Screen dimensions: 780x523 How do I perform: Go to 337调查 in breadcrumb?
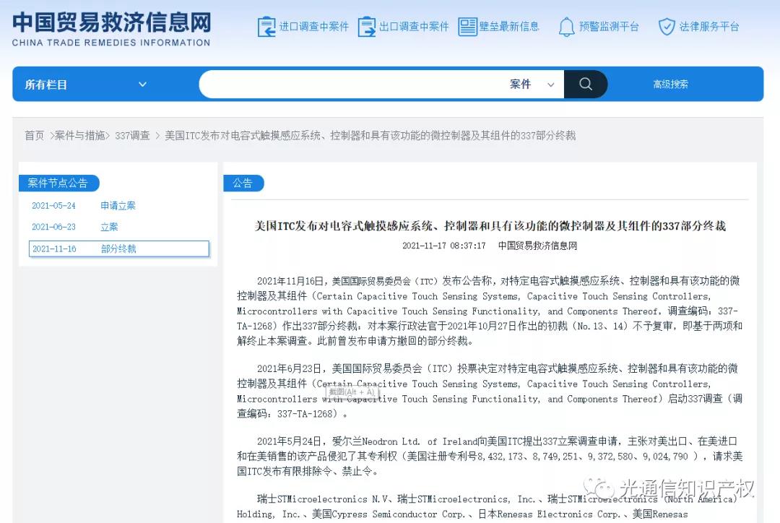132,135
